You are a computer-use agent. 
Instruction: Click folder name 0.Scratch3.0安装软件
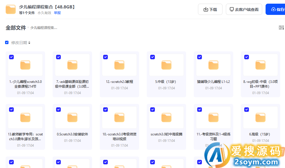tap(72, 134)
